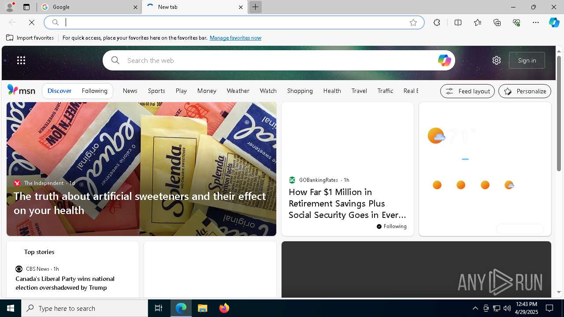Open page settings gear icon
The image size is (564, 317).
pos(497,60)
